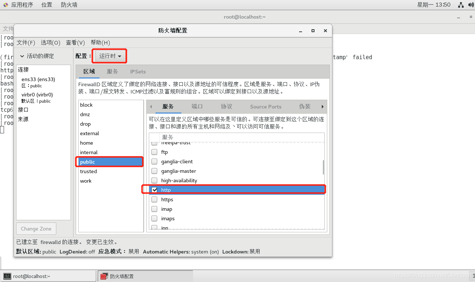Open the 运行时 configuration dropdown
The width and height of the screenshot is (475, 282).
(110, 56)
